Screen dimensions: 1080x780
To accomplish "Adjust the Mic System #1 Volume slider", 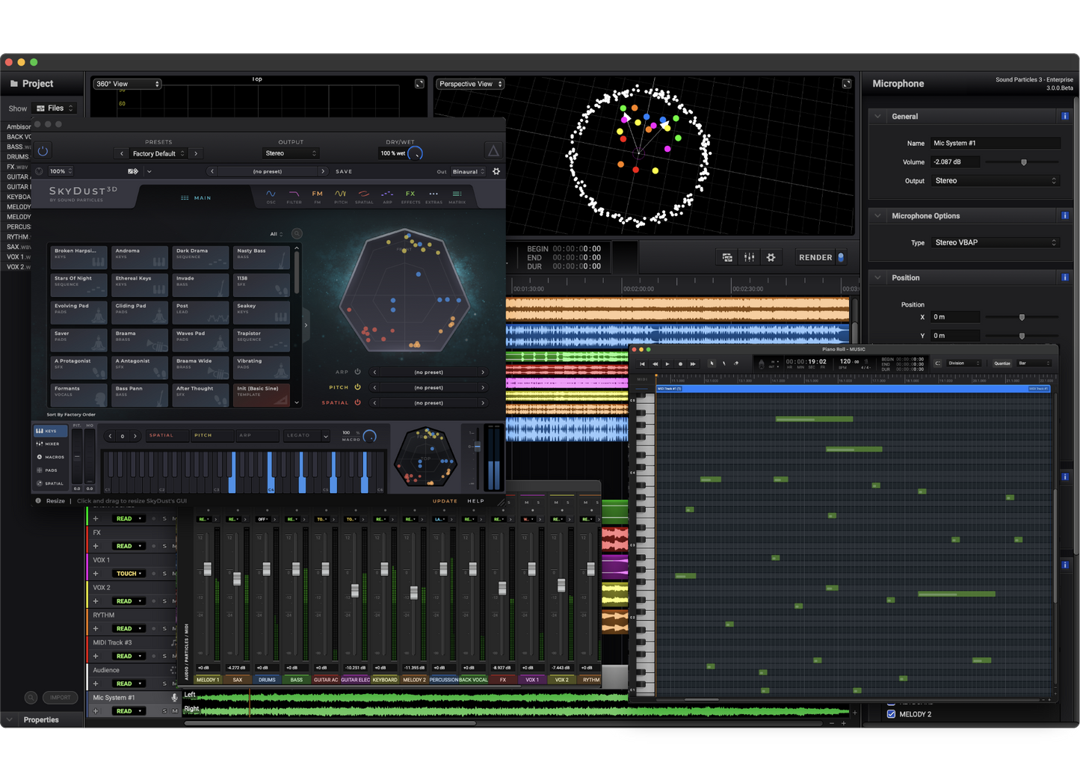I will pos(1023,162).
